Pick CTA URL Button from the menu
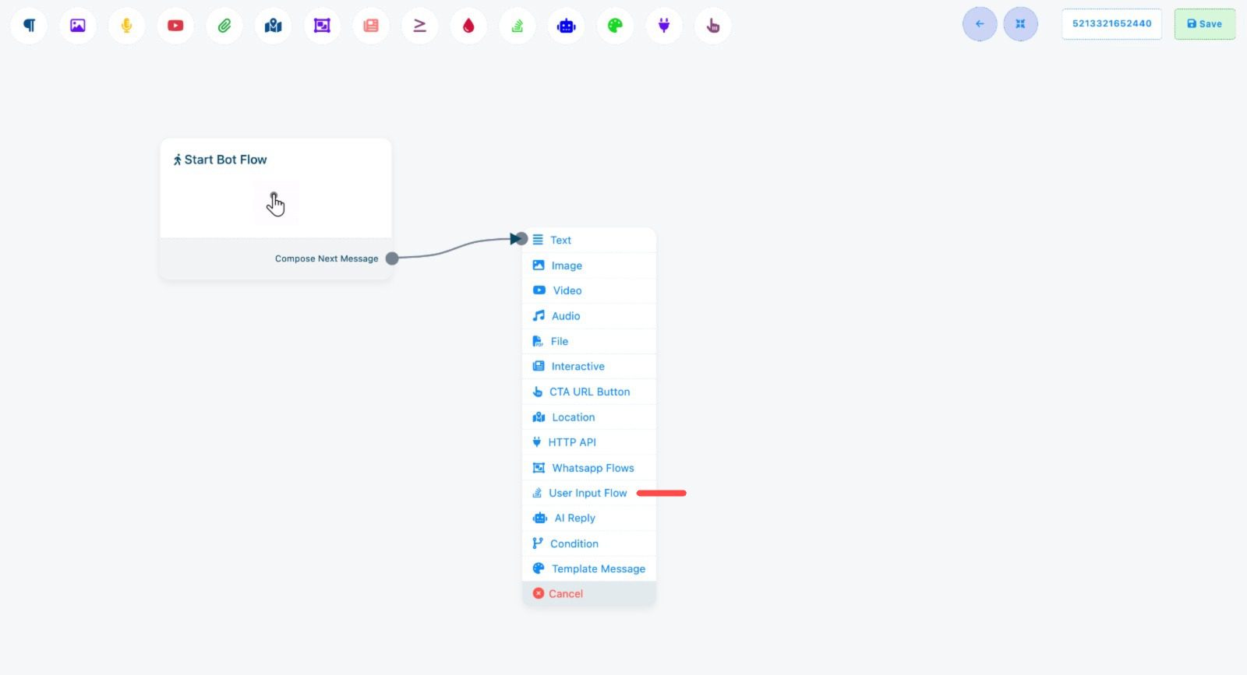This screenshot has height=675, width=1247. click(x=589, y=392)
